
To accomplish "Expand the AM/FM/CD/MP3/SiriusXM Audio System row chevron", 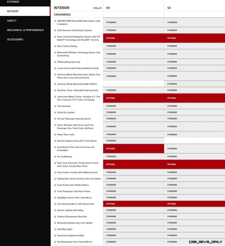I will pyautogui.click(x=55, y=21).
